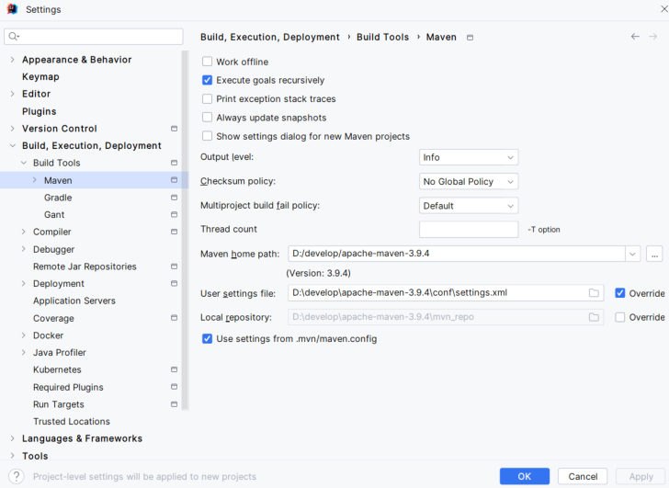Go back using the left arrow icon
The image size is (669, 488).
(635, 37)
